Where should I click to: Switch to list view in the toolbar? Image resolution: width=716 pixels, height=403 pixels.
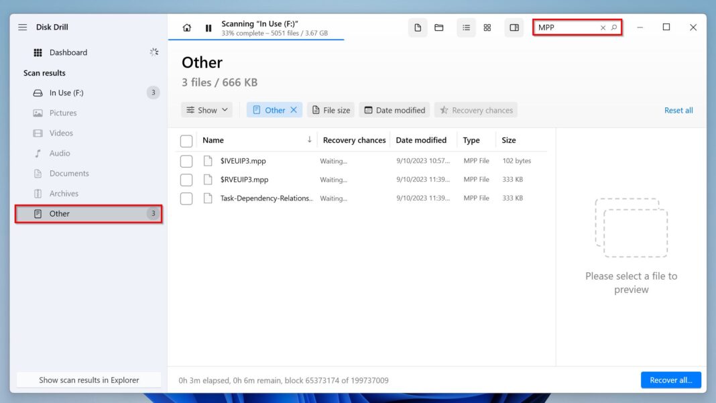tap(466, 27)
